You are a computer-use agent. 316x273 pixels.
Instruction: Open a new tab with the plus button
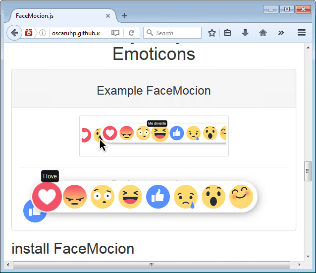[124, 16]
